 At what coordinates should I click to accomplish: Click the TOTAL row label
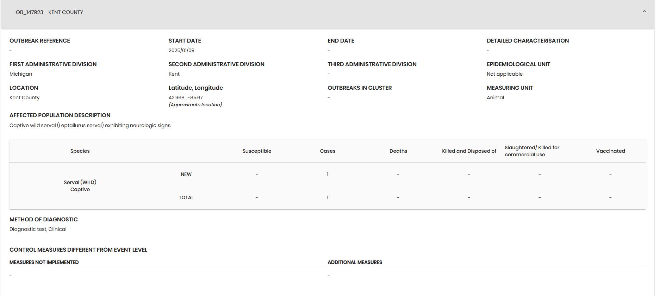[x=186, y=197]
